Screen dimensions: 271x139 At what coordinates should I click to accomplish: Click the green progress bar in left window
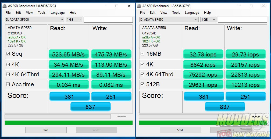click(x=69, y=123)
